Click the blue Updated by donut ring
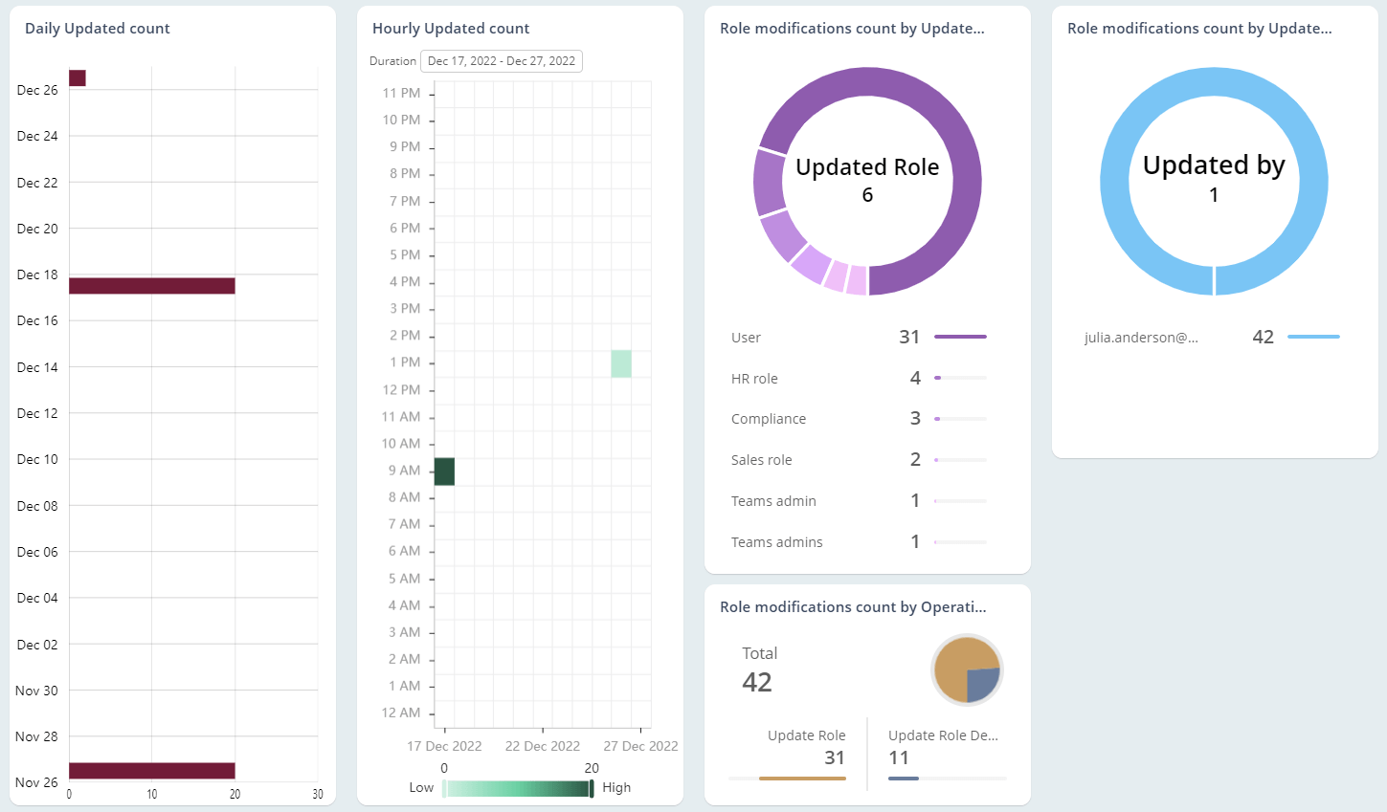 [x=1310, y=182]
